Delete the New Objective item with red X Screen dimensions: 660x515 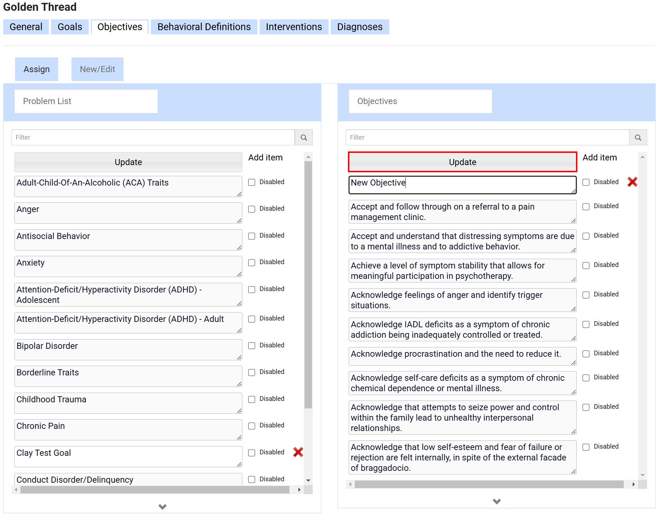click(632, 182)
